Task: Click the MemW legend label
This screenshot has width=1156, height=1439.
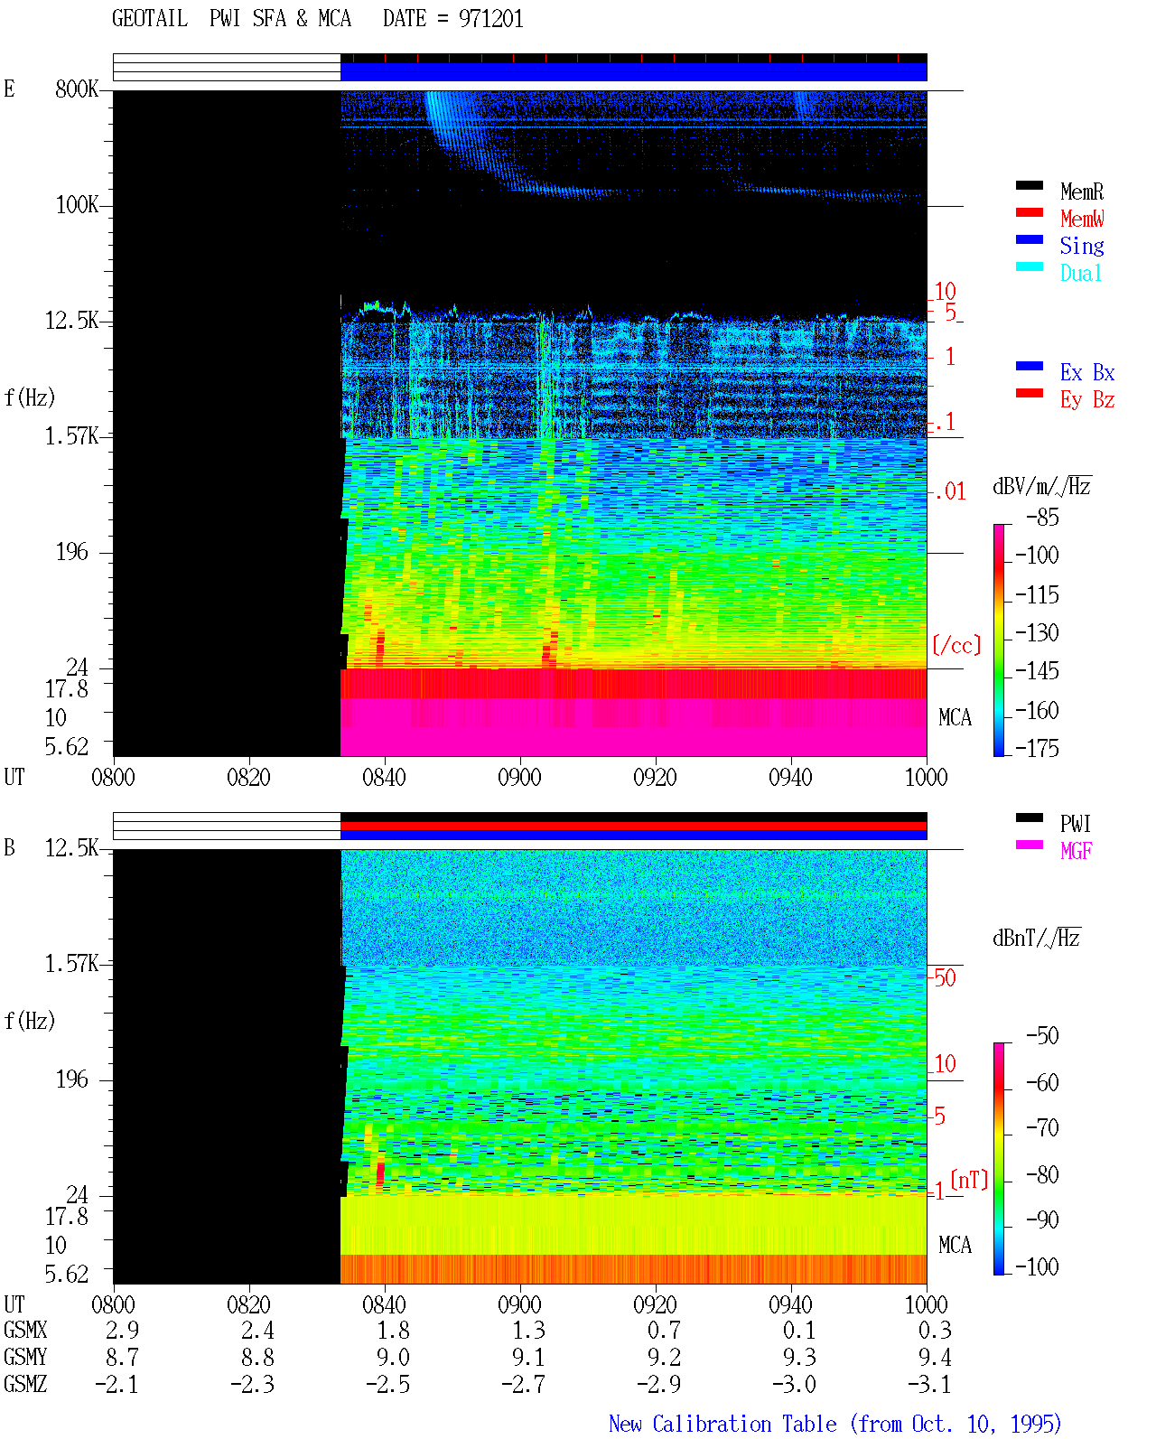Action: 1082,219
